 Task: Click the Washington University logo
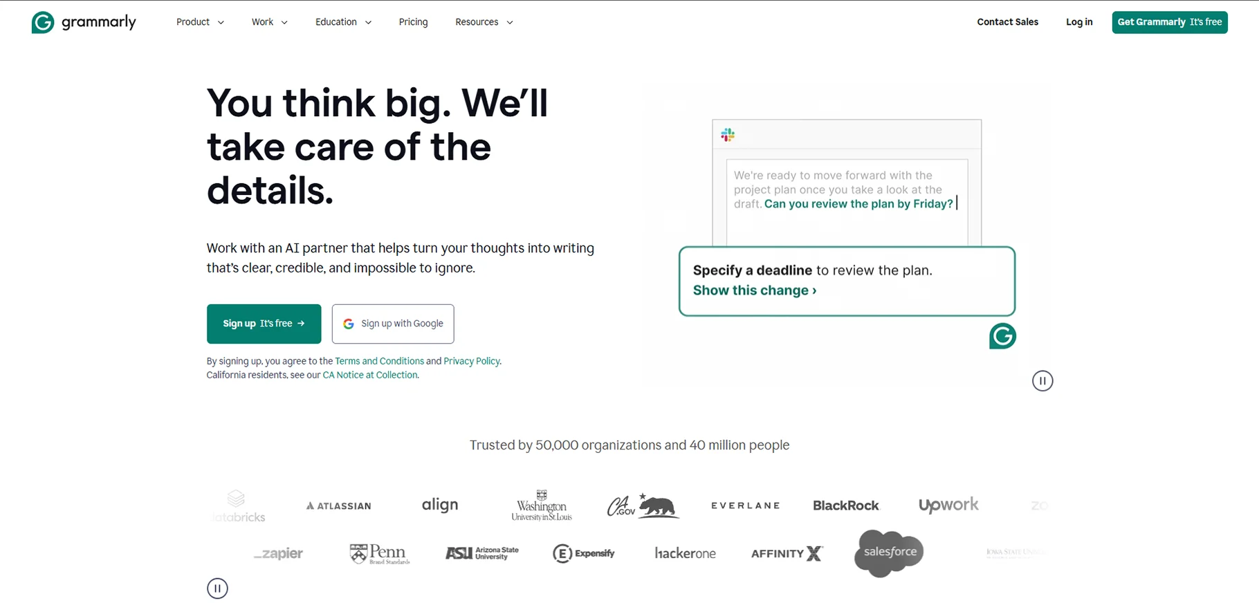click(542, 505)
